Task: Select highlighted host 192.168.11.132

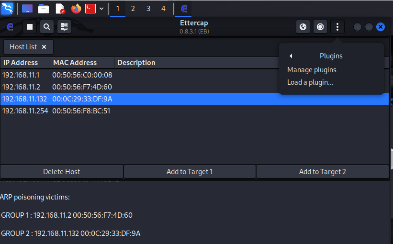Action: [194, 99]
